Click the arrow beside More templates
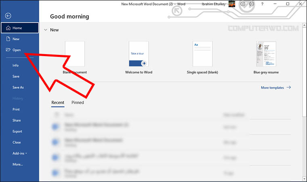The image size is (307, 182). pos(288,87)
